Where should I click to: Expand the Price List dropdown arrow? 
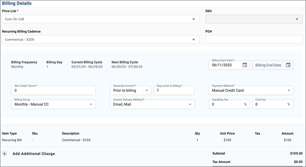tap(193, 19)
